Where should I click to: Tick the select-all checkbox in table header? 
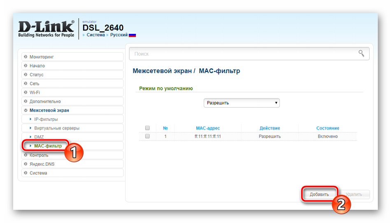point(147,128)
